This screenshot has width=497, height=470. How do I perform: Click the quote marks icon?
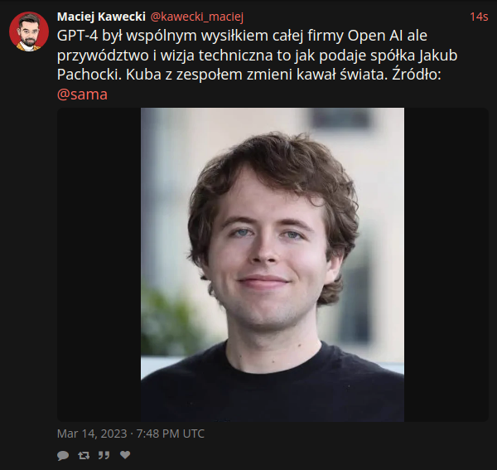tap(104, 455)
